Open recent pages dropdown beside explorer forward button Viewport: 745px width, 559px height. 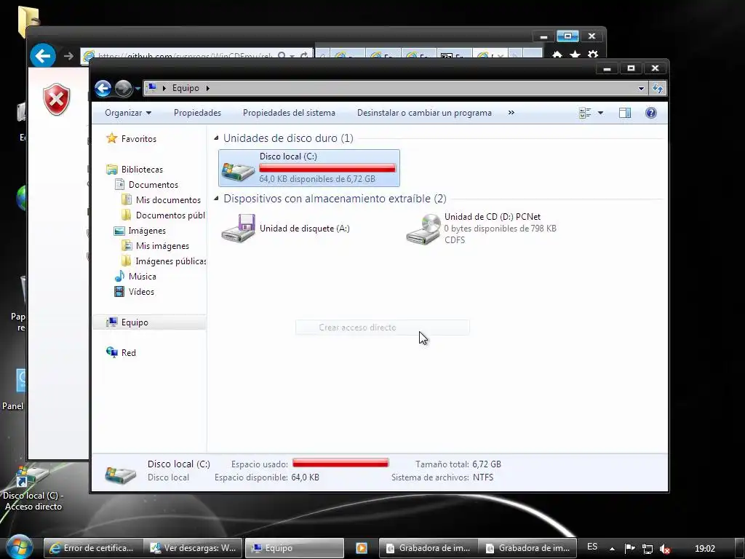coord(138,88)
